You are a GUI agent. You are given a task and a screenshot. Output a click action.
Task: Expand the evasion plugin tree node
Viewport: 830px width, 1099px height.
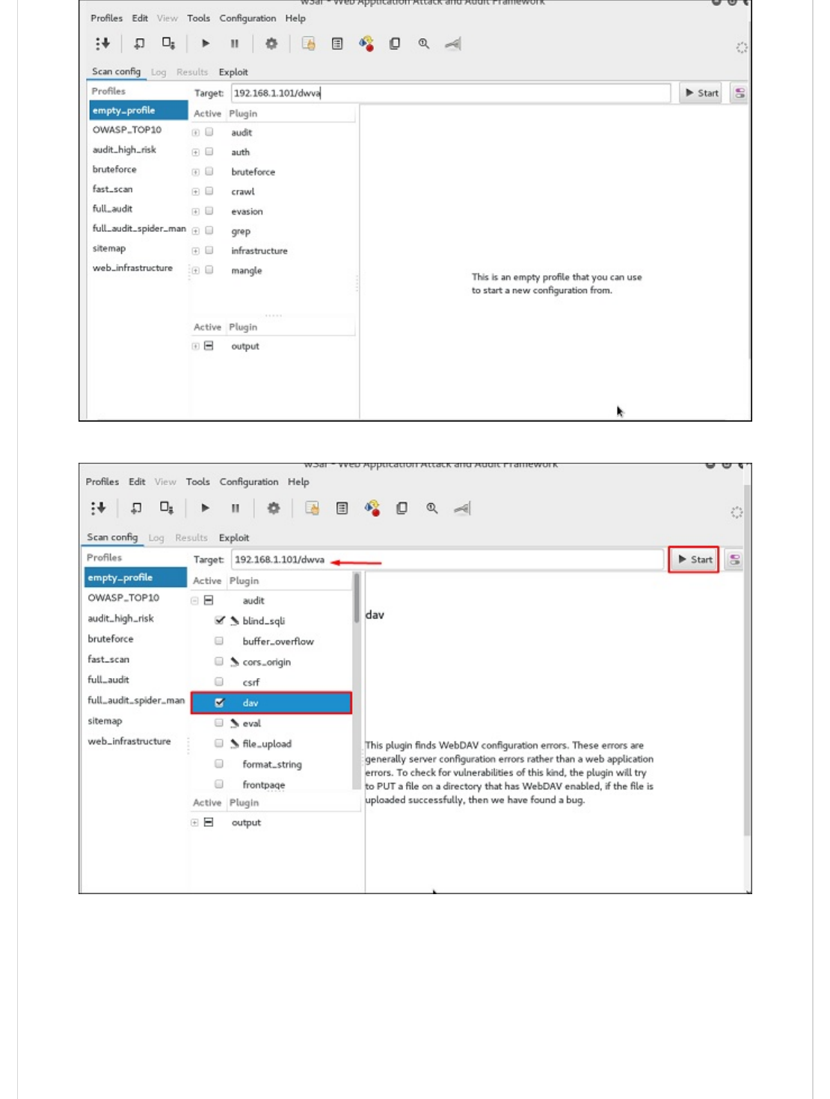(x=196, y=212)
